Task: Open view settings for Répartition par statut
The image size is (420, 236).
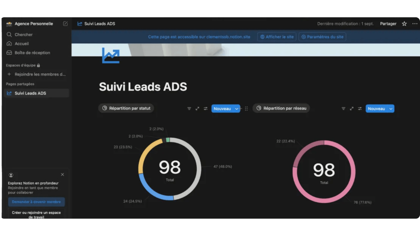Action: 206,108
